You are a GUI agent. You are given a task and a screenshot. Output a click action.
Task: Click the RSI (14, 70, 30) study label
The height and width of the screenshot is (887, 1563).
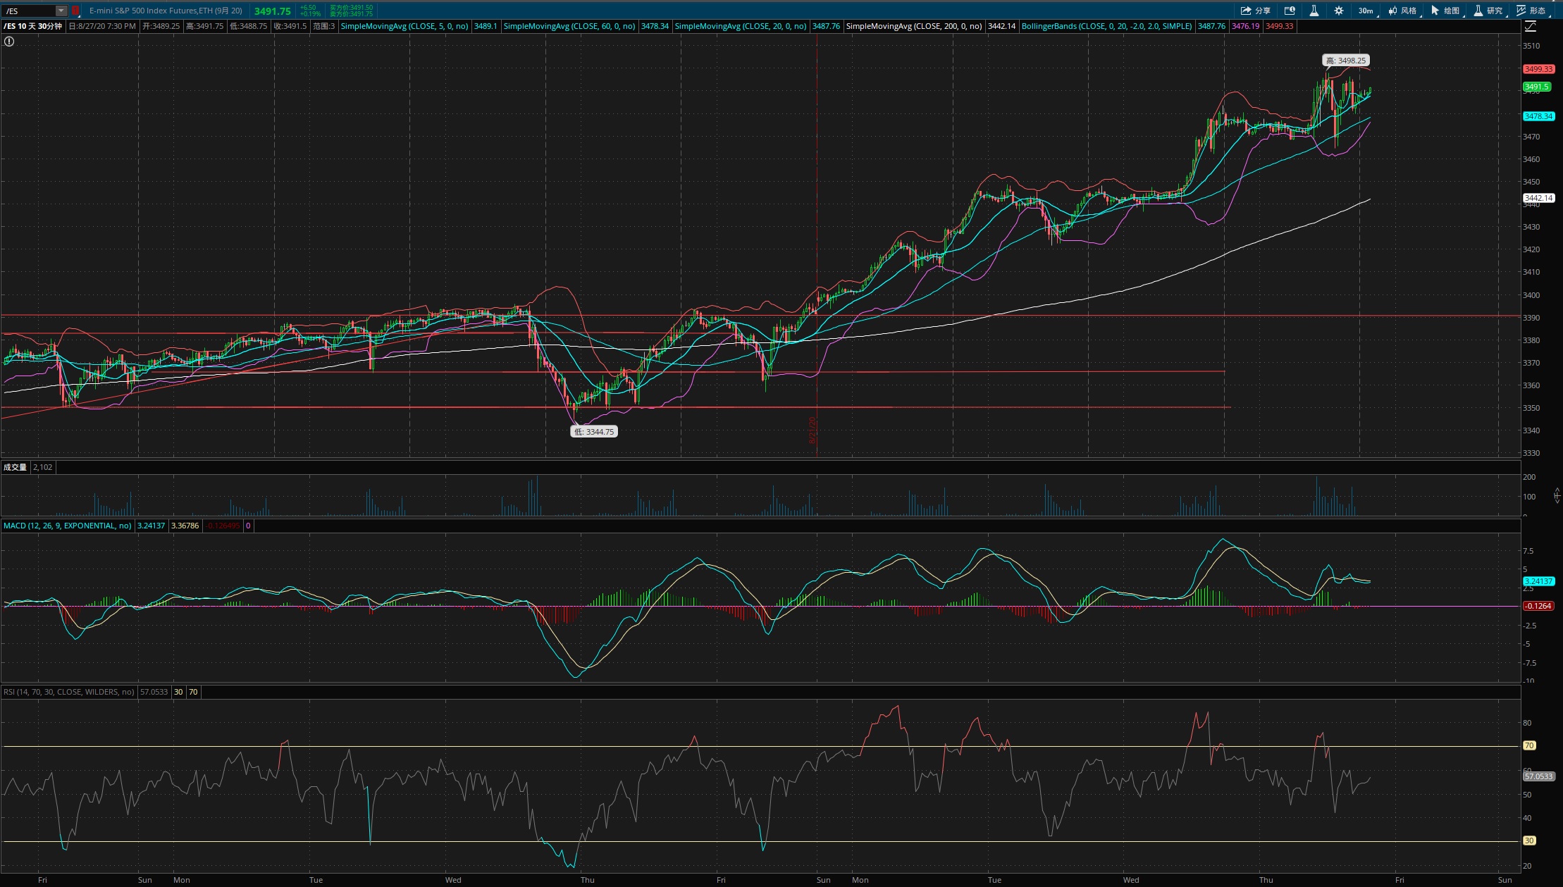click(69, 692)
